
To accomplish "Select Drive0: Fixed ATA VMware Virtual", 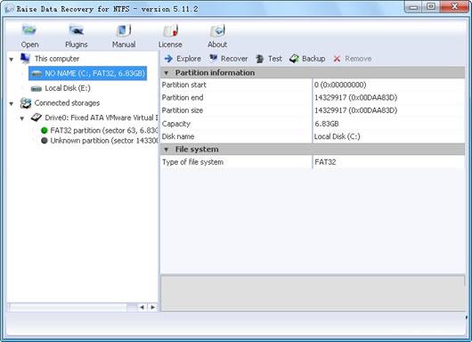I will tap(102, 118).
